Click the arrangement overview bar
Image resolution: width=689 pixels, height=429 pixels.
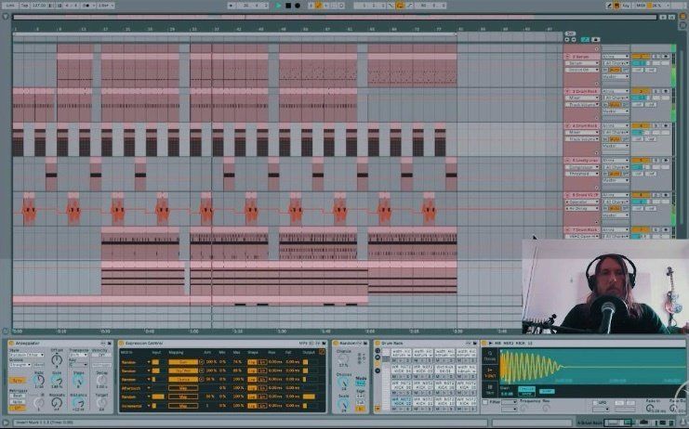pyautogui.click(x=335, y=17)
